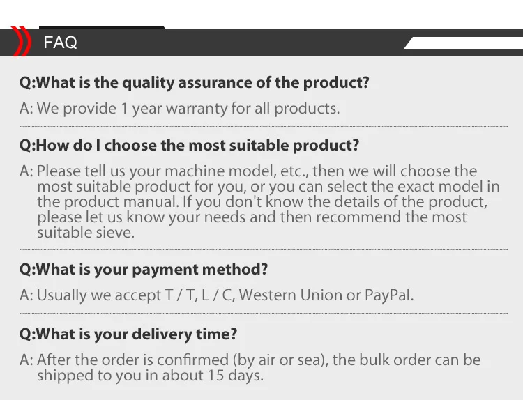
Task: Click the red double-chevron icon beside FAQ
Action: (22, 41)
